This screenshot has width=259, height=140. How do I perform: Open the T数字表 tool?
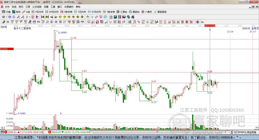coord(109,12)
